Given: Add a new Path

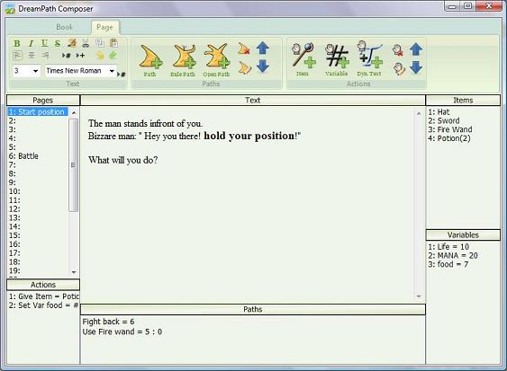Looking at the screenshot, I should (x=150, y=60).
